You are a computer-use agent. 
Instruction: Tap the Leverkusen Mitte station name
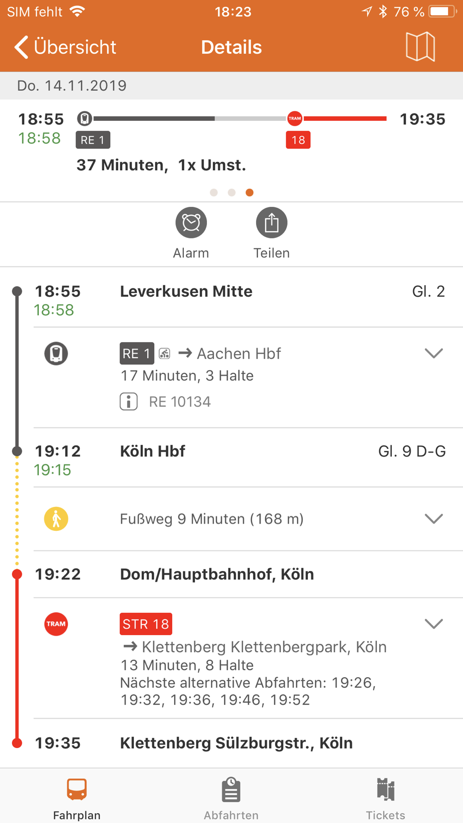click(186, 291)
